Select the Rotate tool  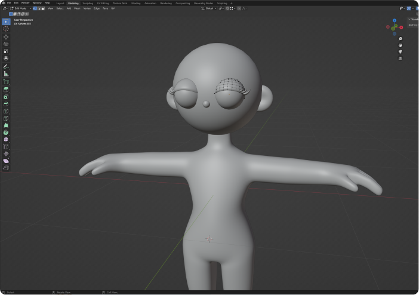tap(6, 44)
